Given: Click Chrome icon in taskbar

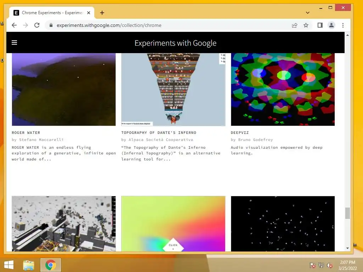Looking at the screenshot, I should [x=51, y=265].
